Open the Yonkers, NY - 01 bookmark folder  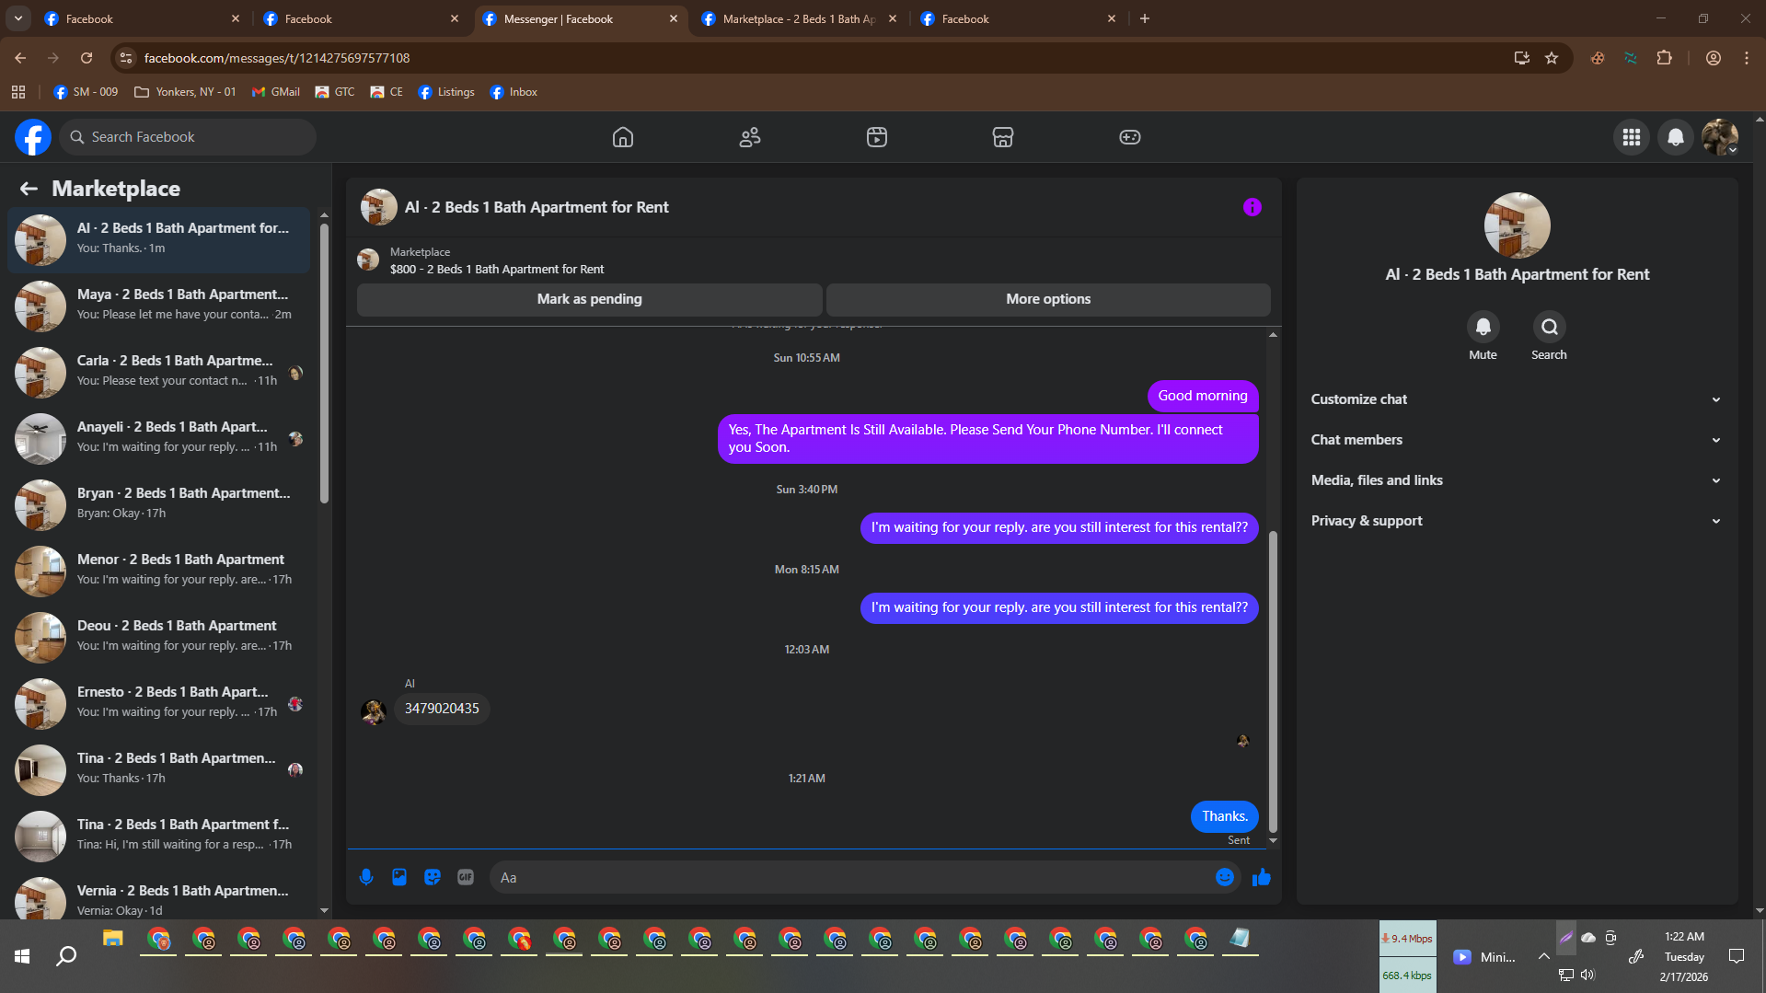(185, 92)
